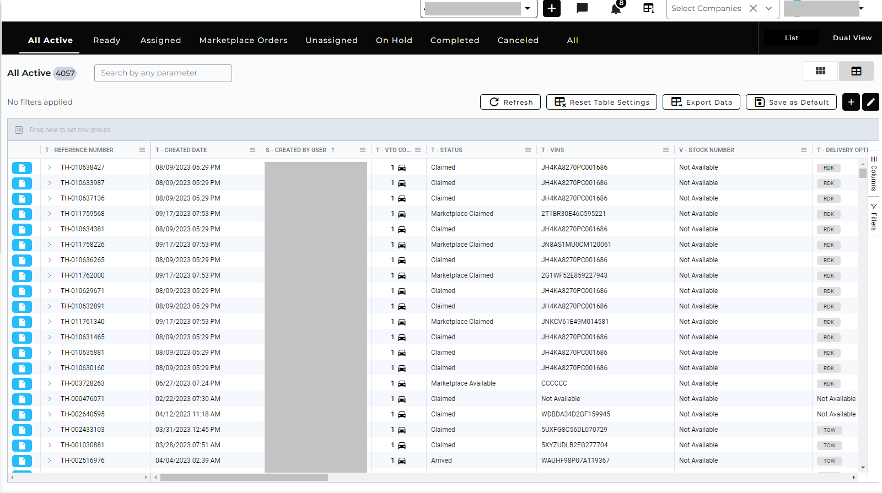Switch to the Assigned tab
882x493 pixels.
pos(160,40)
